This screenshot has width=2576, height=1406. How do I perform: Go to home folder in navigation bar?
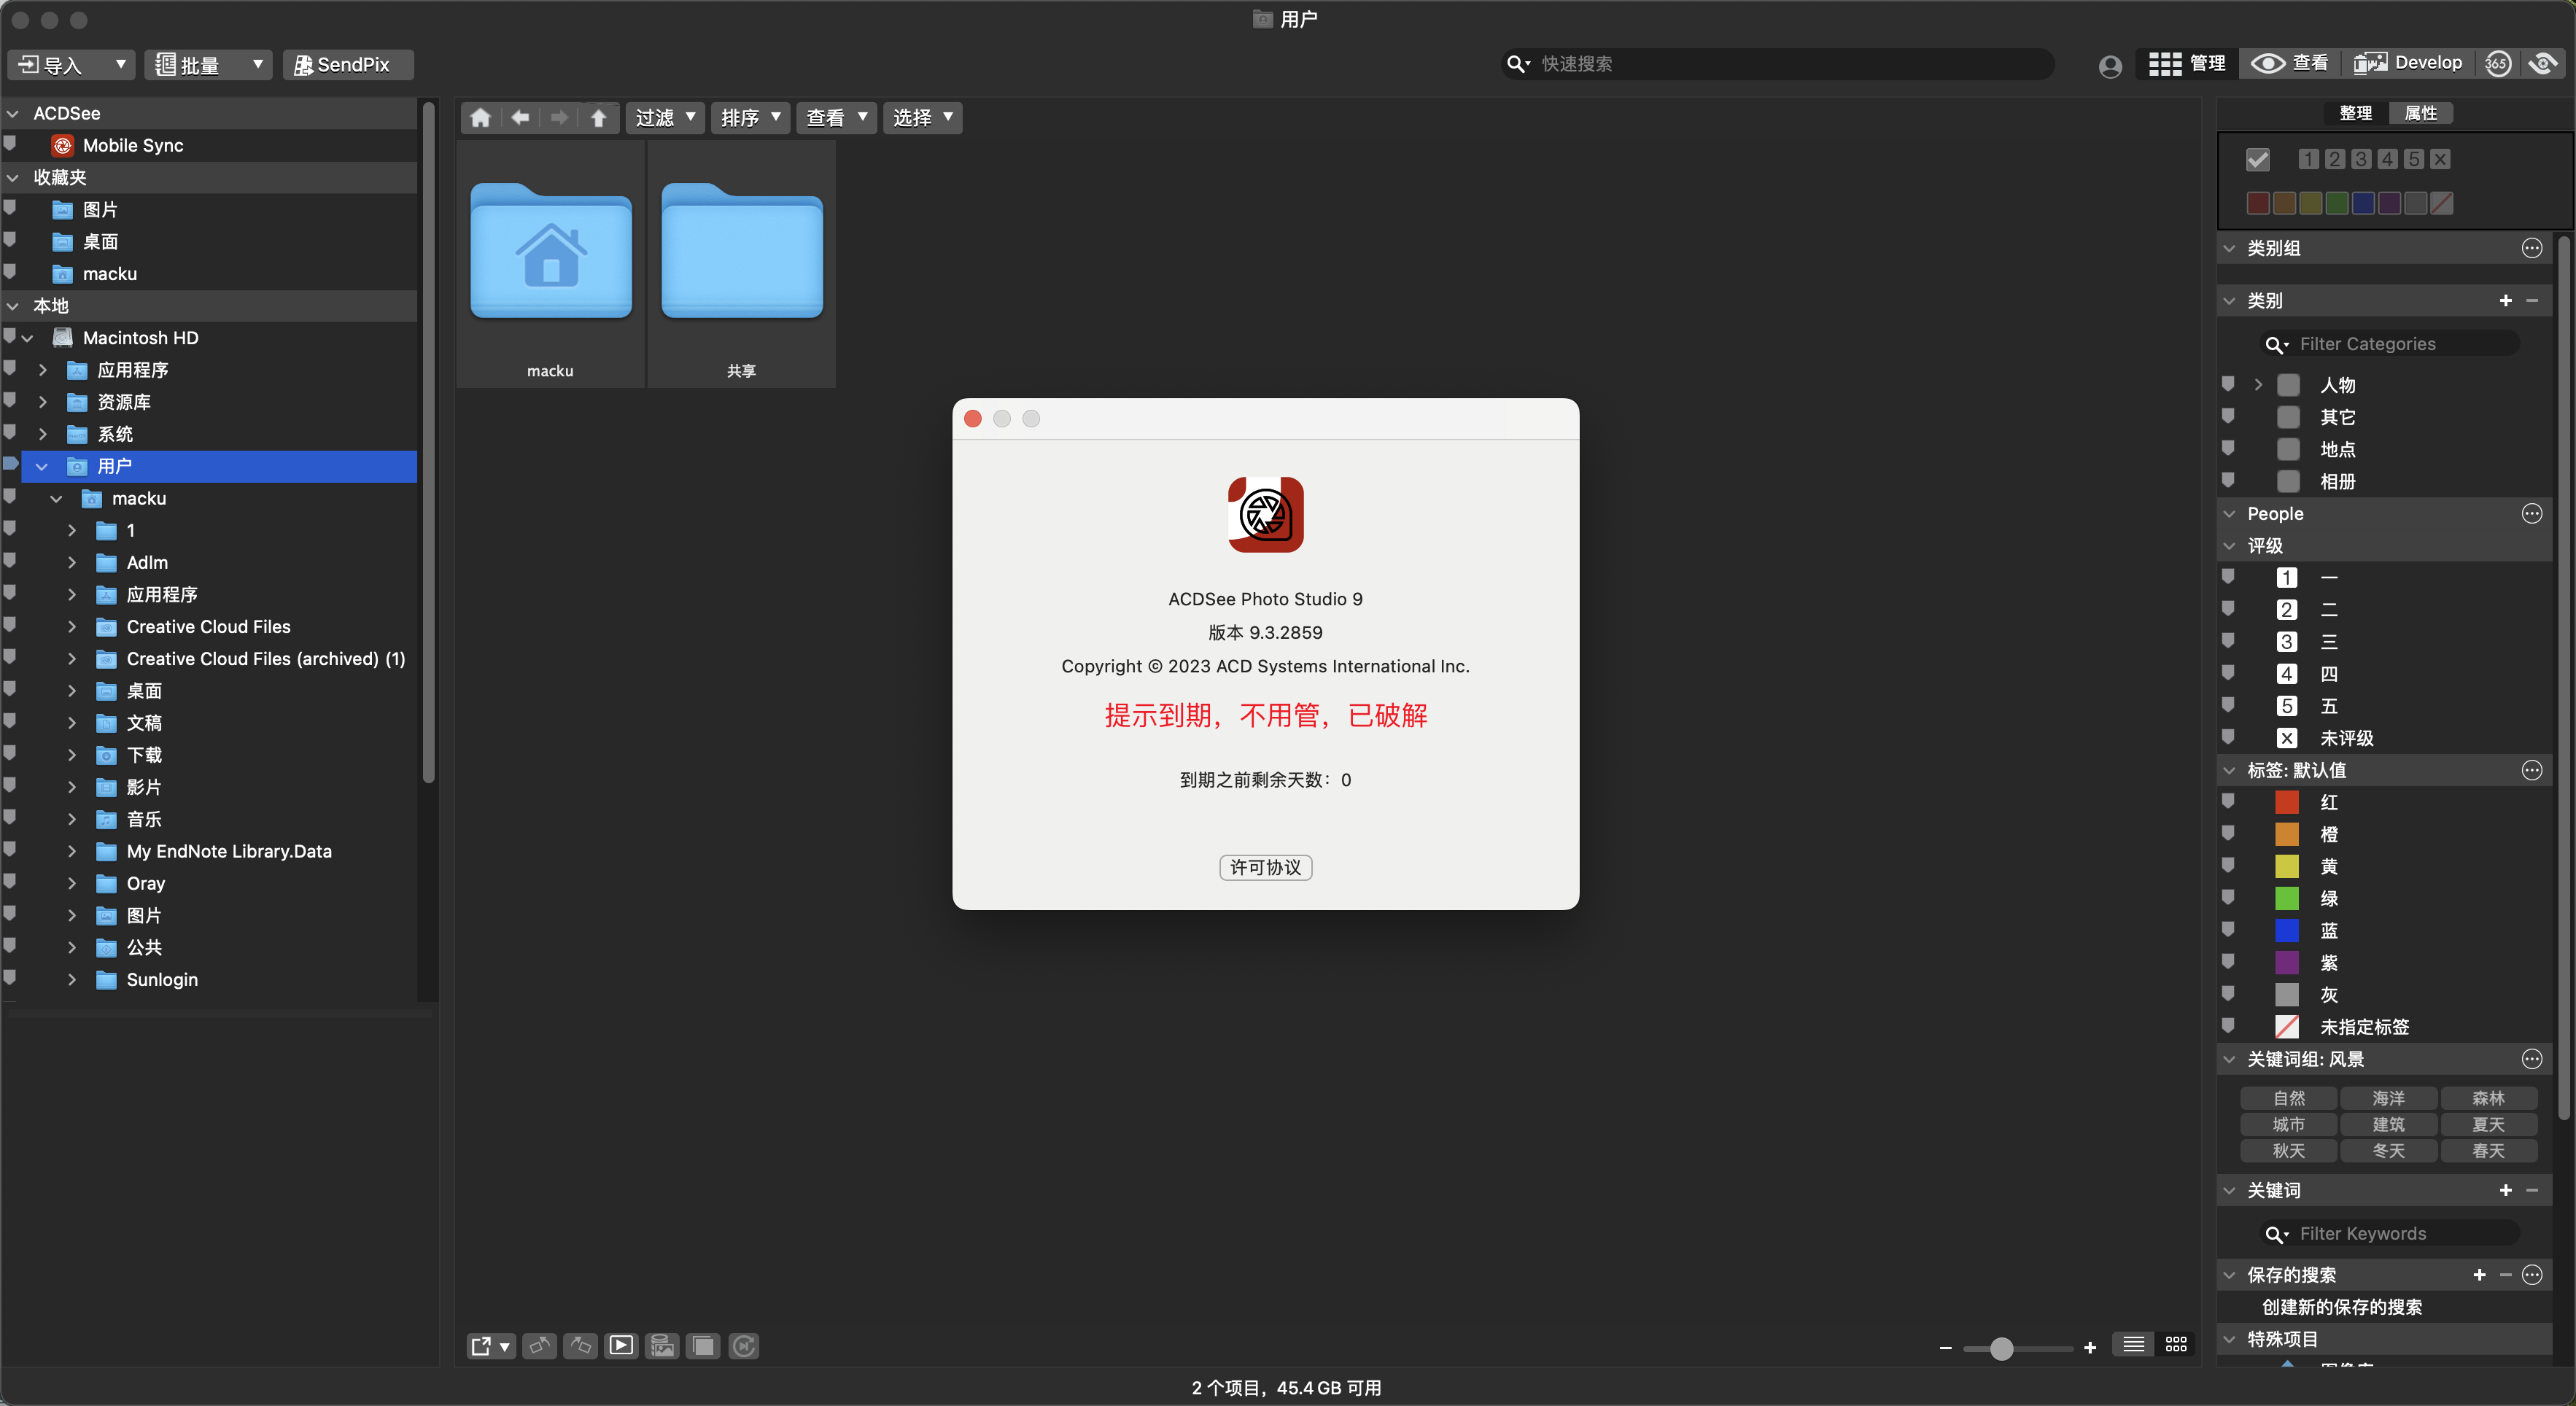pos(481,118)
